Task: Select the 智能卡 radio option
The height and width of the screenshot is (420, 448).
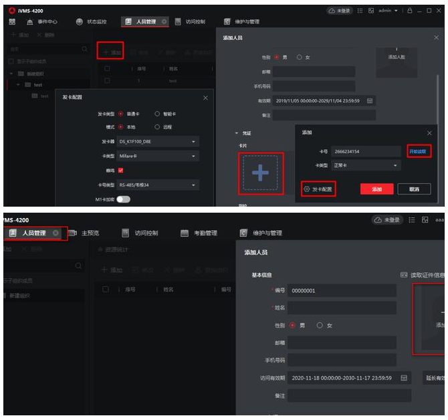Action: click(x=158, y=114)
